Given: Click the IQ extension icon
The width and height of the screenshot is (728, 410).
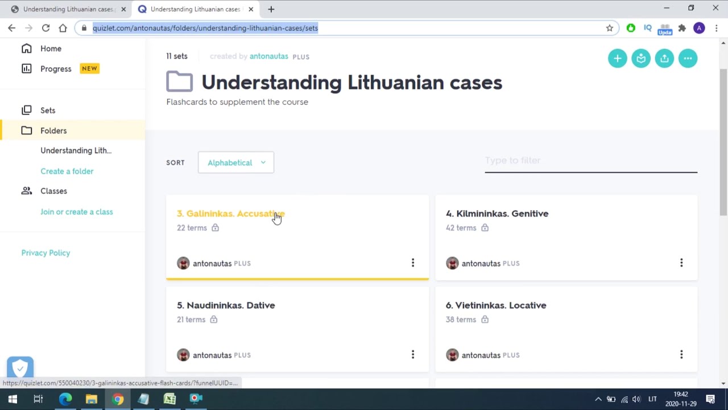Looking at the screenshot, I should coord(648,28).
